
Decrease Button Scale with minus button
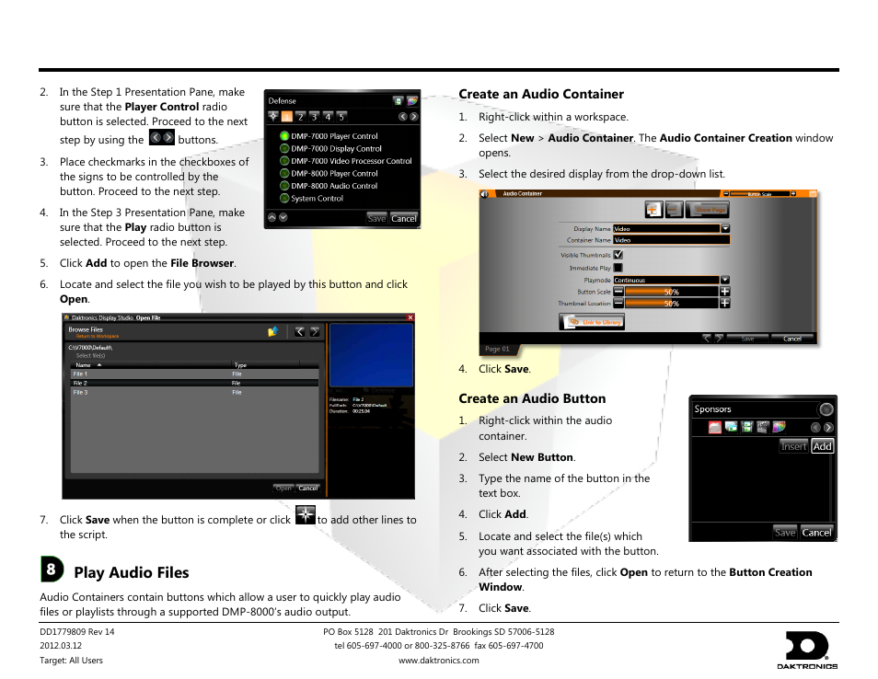pos(618,292)
